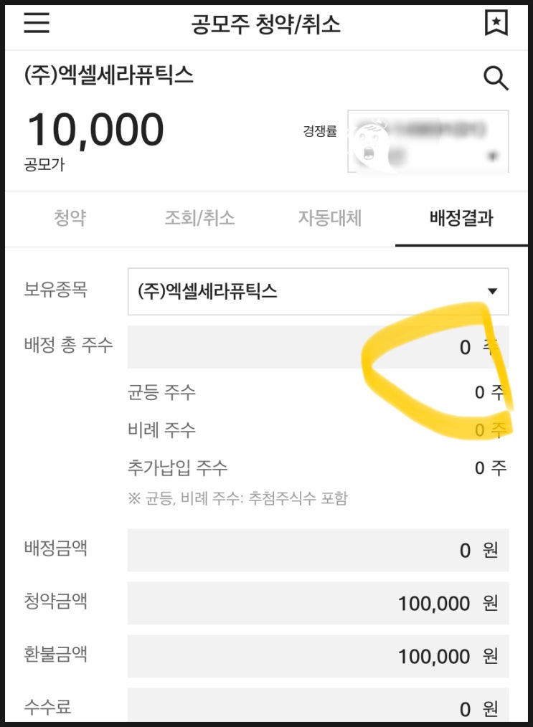Click the 공모주 청약/취소 page title

pos(266,24)
